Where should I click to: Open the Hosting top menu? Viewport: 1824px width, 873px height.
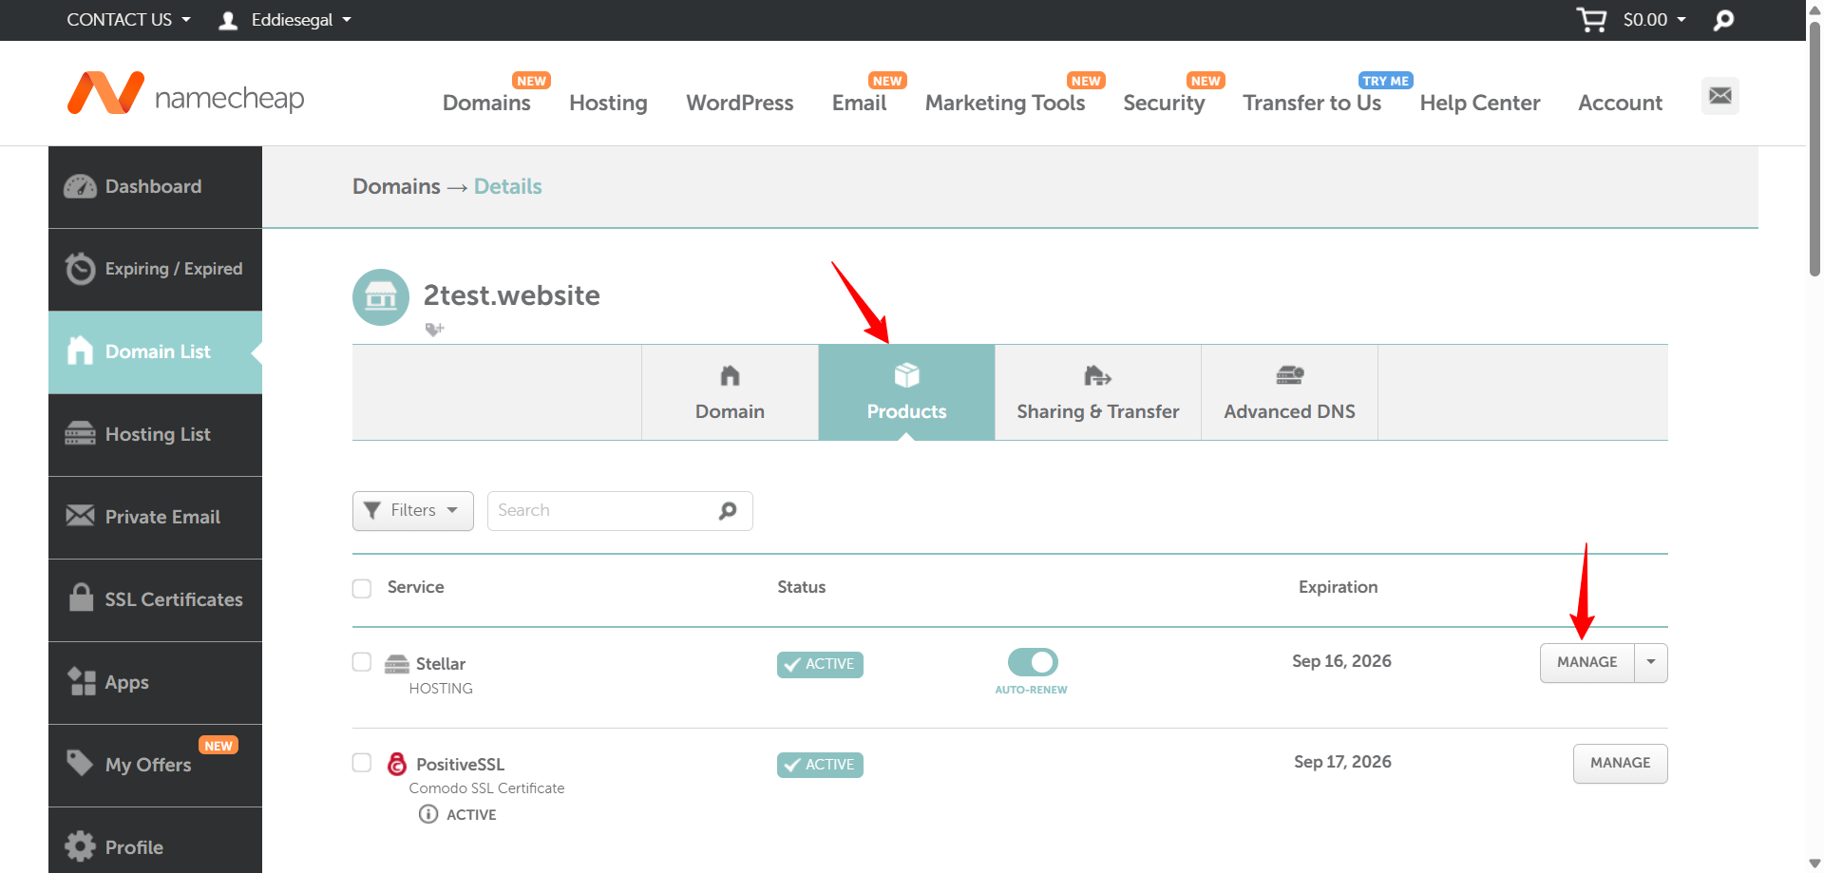coord(608,103)
